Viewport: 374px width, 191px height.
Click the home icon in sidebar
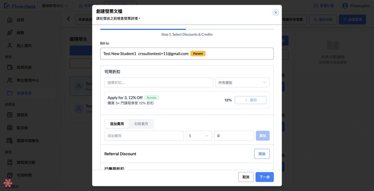(10, 20)
